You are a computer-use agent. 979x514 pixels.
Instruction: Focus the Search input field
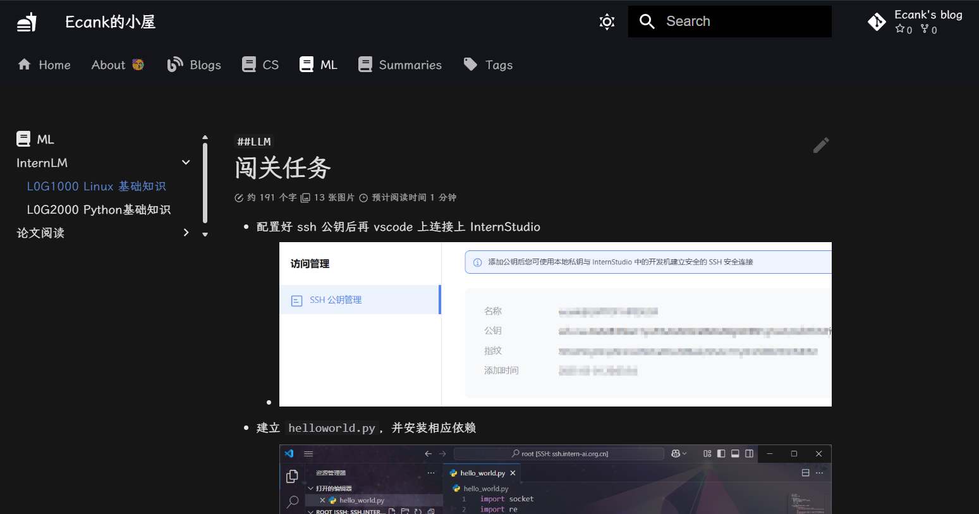click(730, 21)
